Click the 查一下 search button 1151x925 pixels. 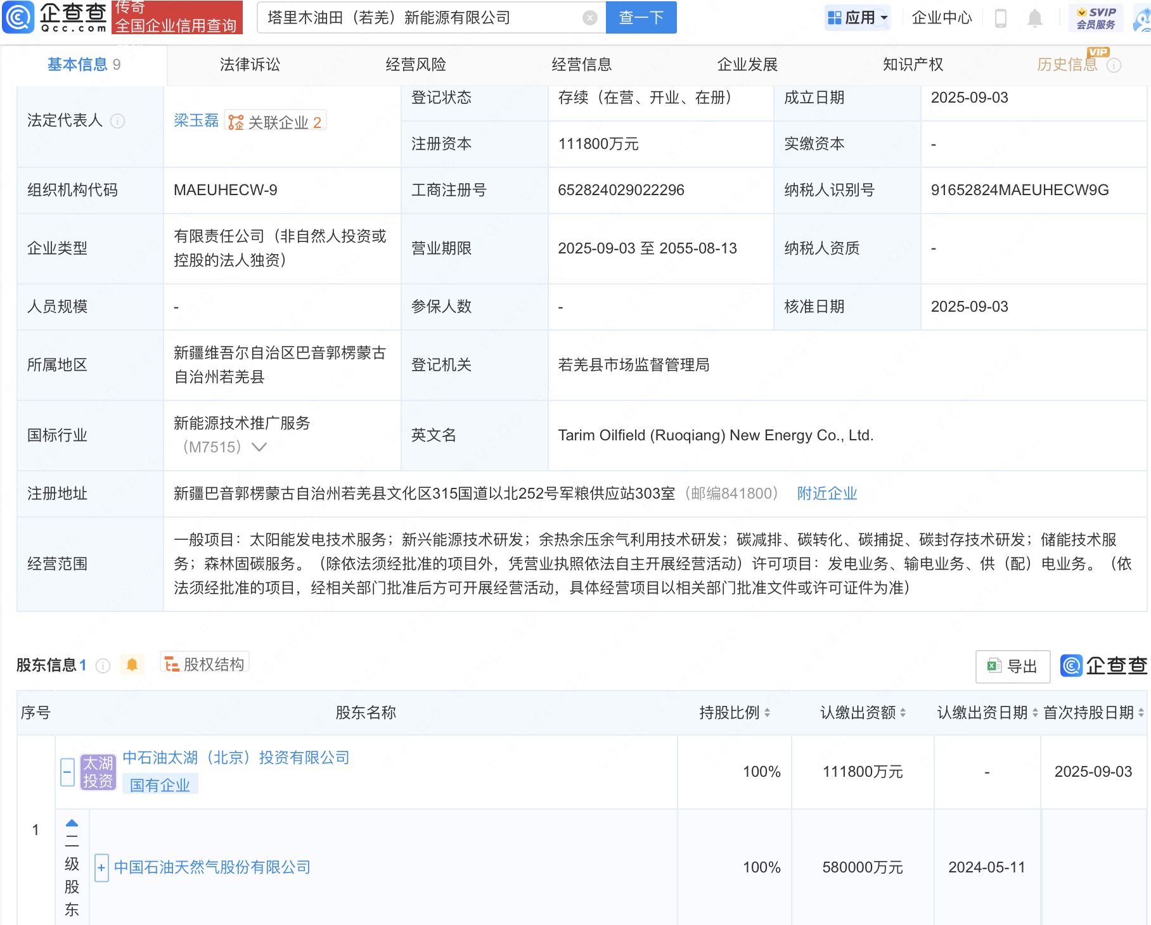(641, 17)
